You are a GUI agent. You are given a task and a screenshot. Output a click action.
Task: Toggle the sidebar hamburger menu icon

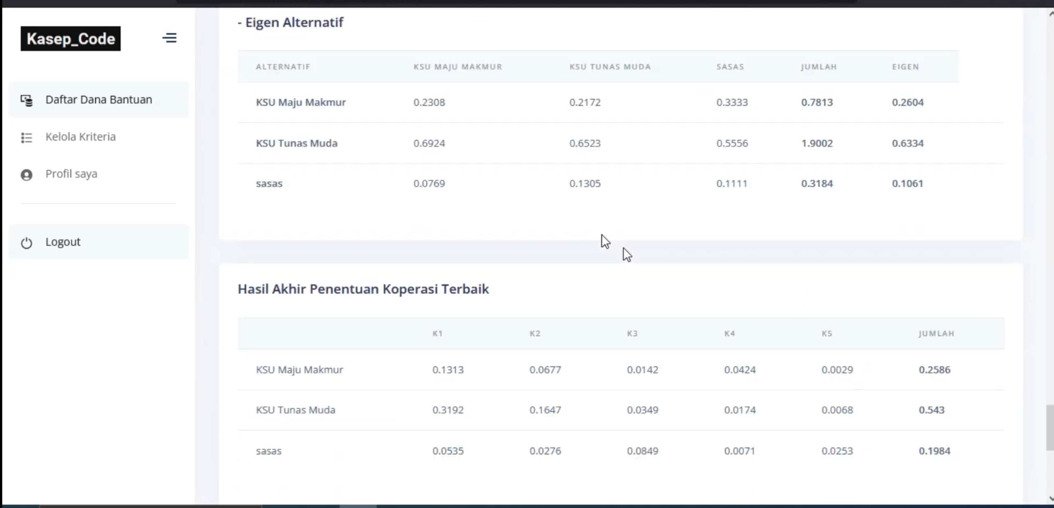169,38
